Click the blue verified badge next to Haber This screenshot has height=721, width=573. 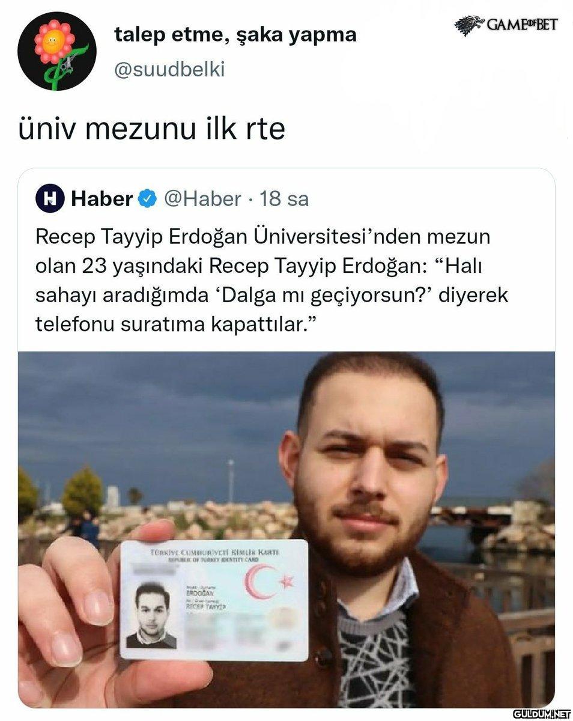(x=148, y=198)
